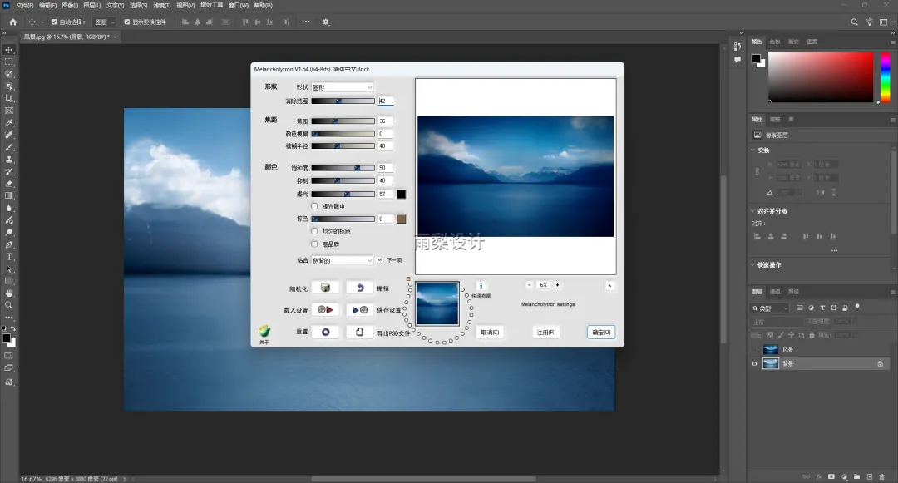
Task: Click the Save Settings icon button
Action: (359, 310)
